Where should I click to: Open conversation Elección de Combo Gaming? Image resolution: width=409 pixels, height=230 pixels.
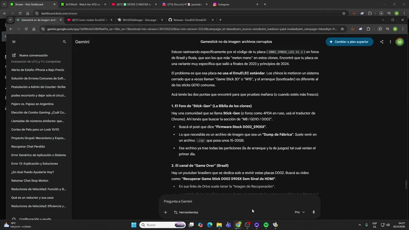click(x=38, y=112)
